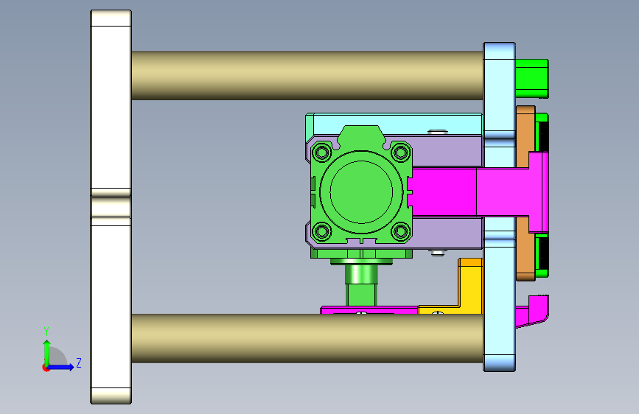The image size is (639, 414).
Task: Pick the bottom-left bolt on the green cylinder
Action: pos(322,231)
